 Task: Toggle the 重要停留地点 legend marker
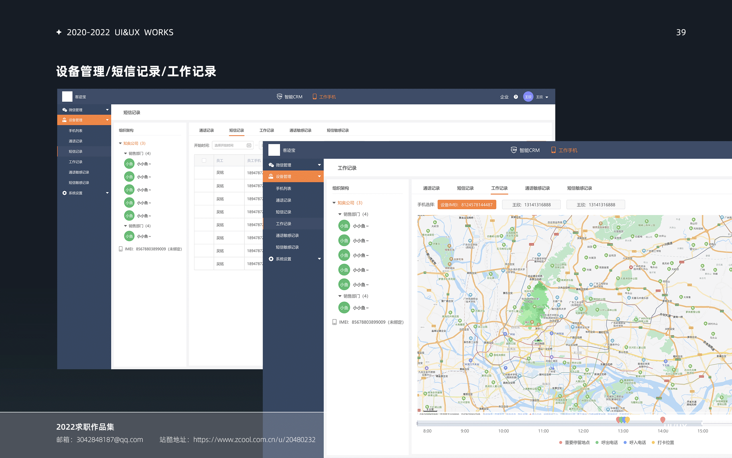coord(560,443)
